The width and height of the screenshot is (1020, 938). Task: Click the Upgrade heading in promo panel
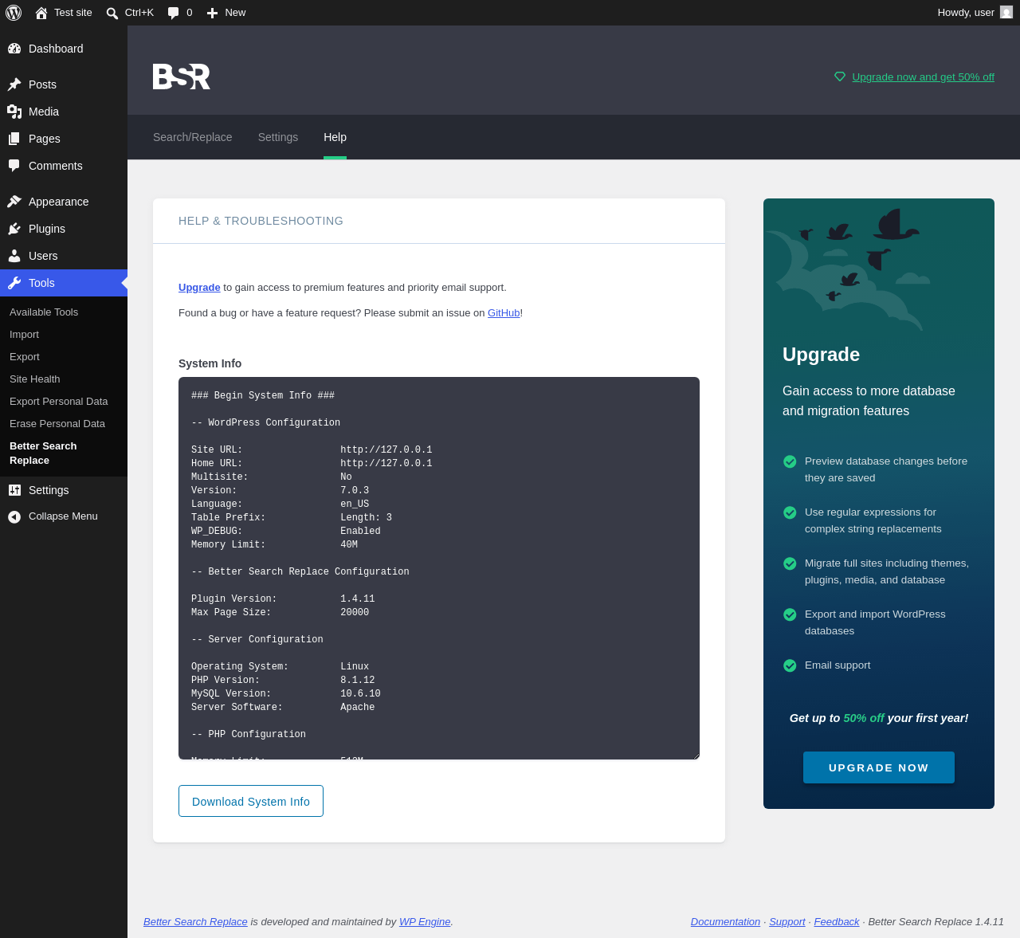(x=821, y=355)
